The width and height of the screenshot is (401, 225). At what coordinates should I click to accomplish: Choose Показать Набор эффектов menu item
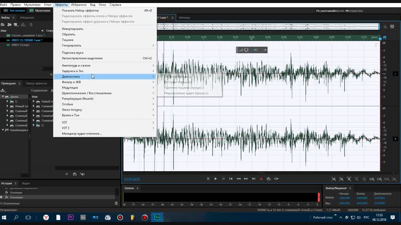[x=105, y=10]
